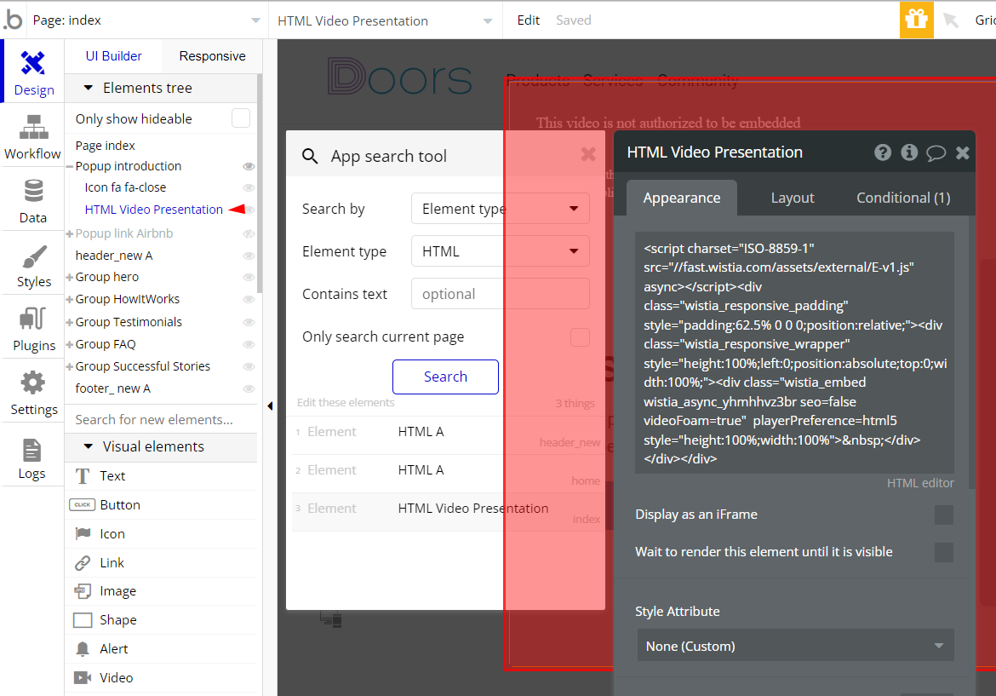Viewport: 996px width, 696px height.
Task: Click the magnifier icon in App search tool
Action: pos(310,156)
